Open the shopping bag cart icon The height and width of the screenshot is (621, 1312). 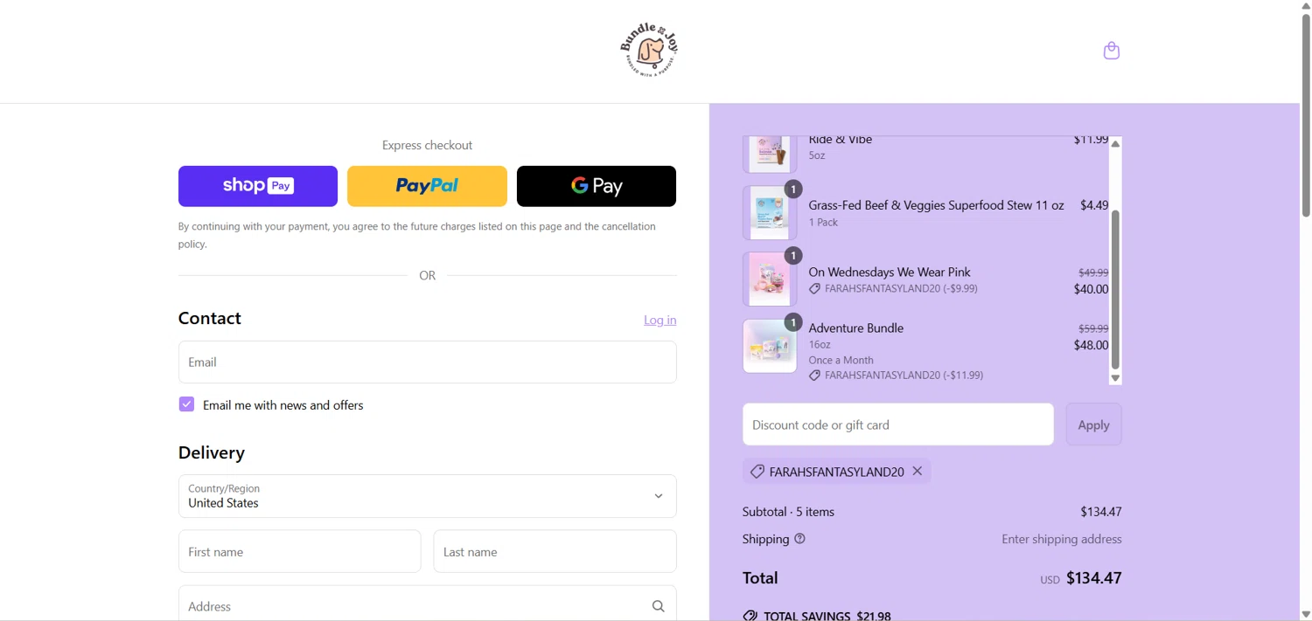tap(1112, 51)
